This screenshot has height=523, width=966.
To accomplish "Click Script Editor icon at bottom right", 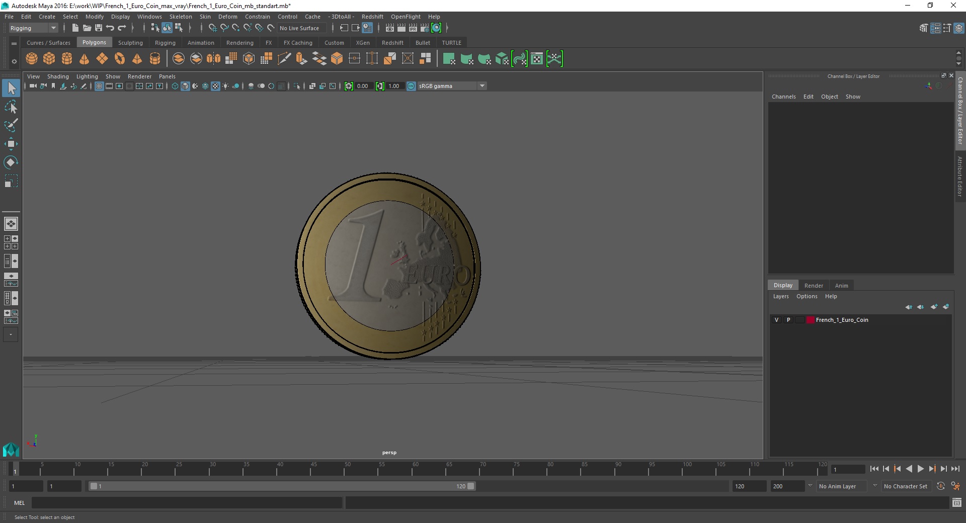I will (957, 502).
